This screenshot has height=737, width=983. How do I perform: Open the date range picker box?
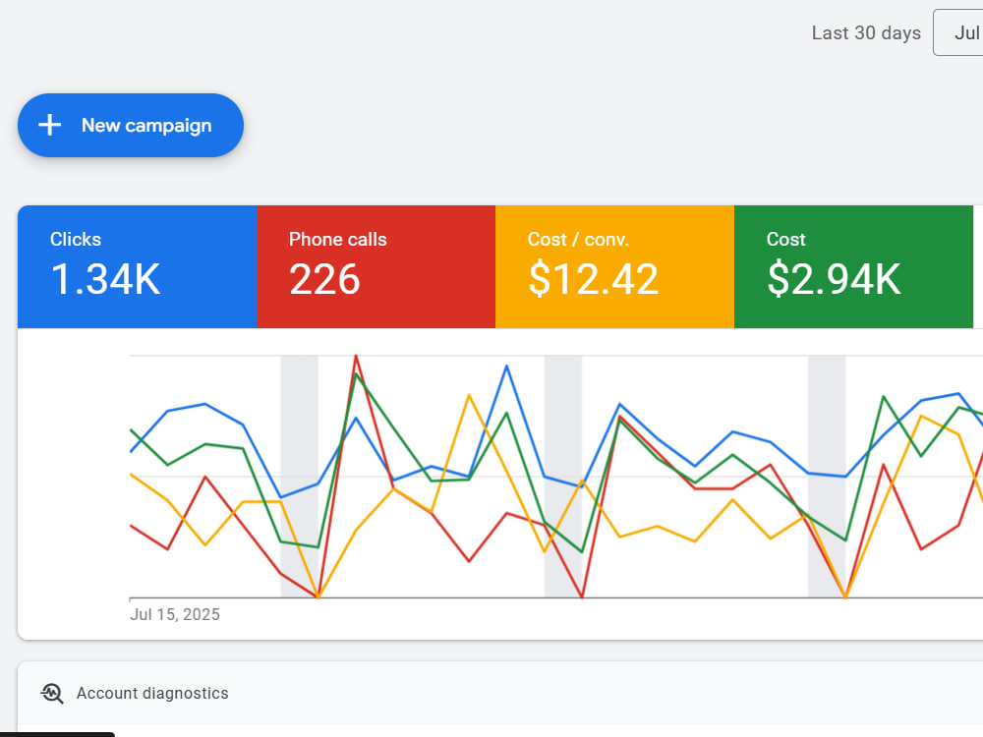click(x=957, y=32)
